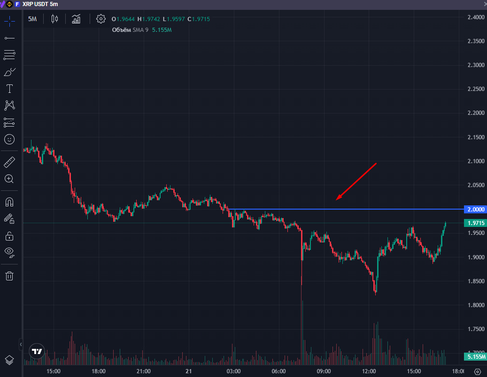Open the indicators menu
This screenshot has height=377, width=487.
76,19
